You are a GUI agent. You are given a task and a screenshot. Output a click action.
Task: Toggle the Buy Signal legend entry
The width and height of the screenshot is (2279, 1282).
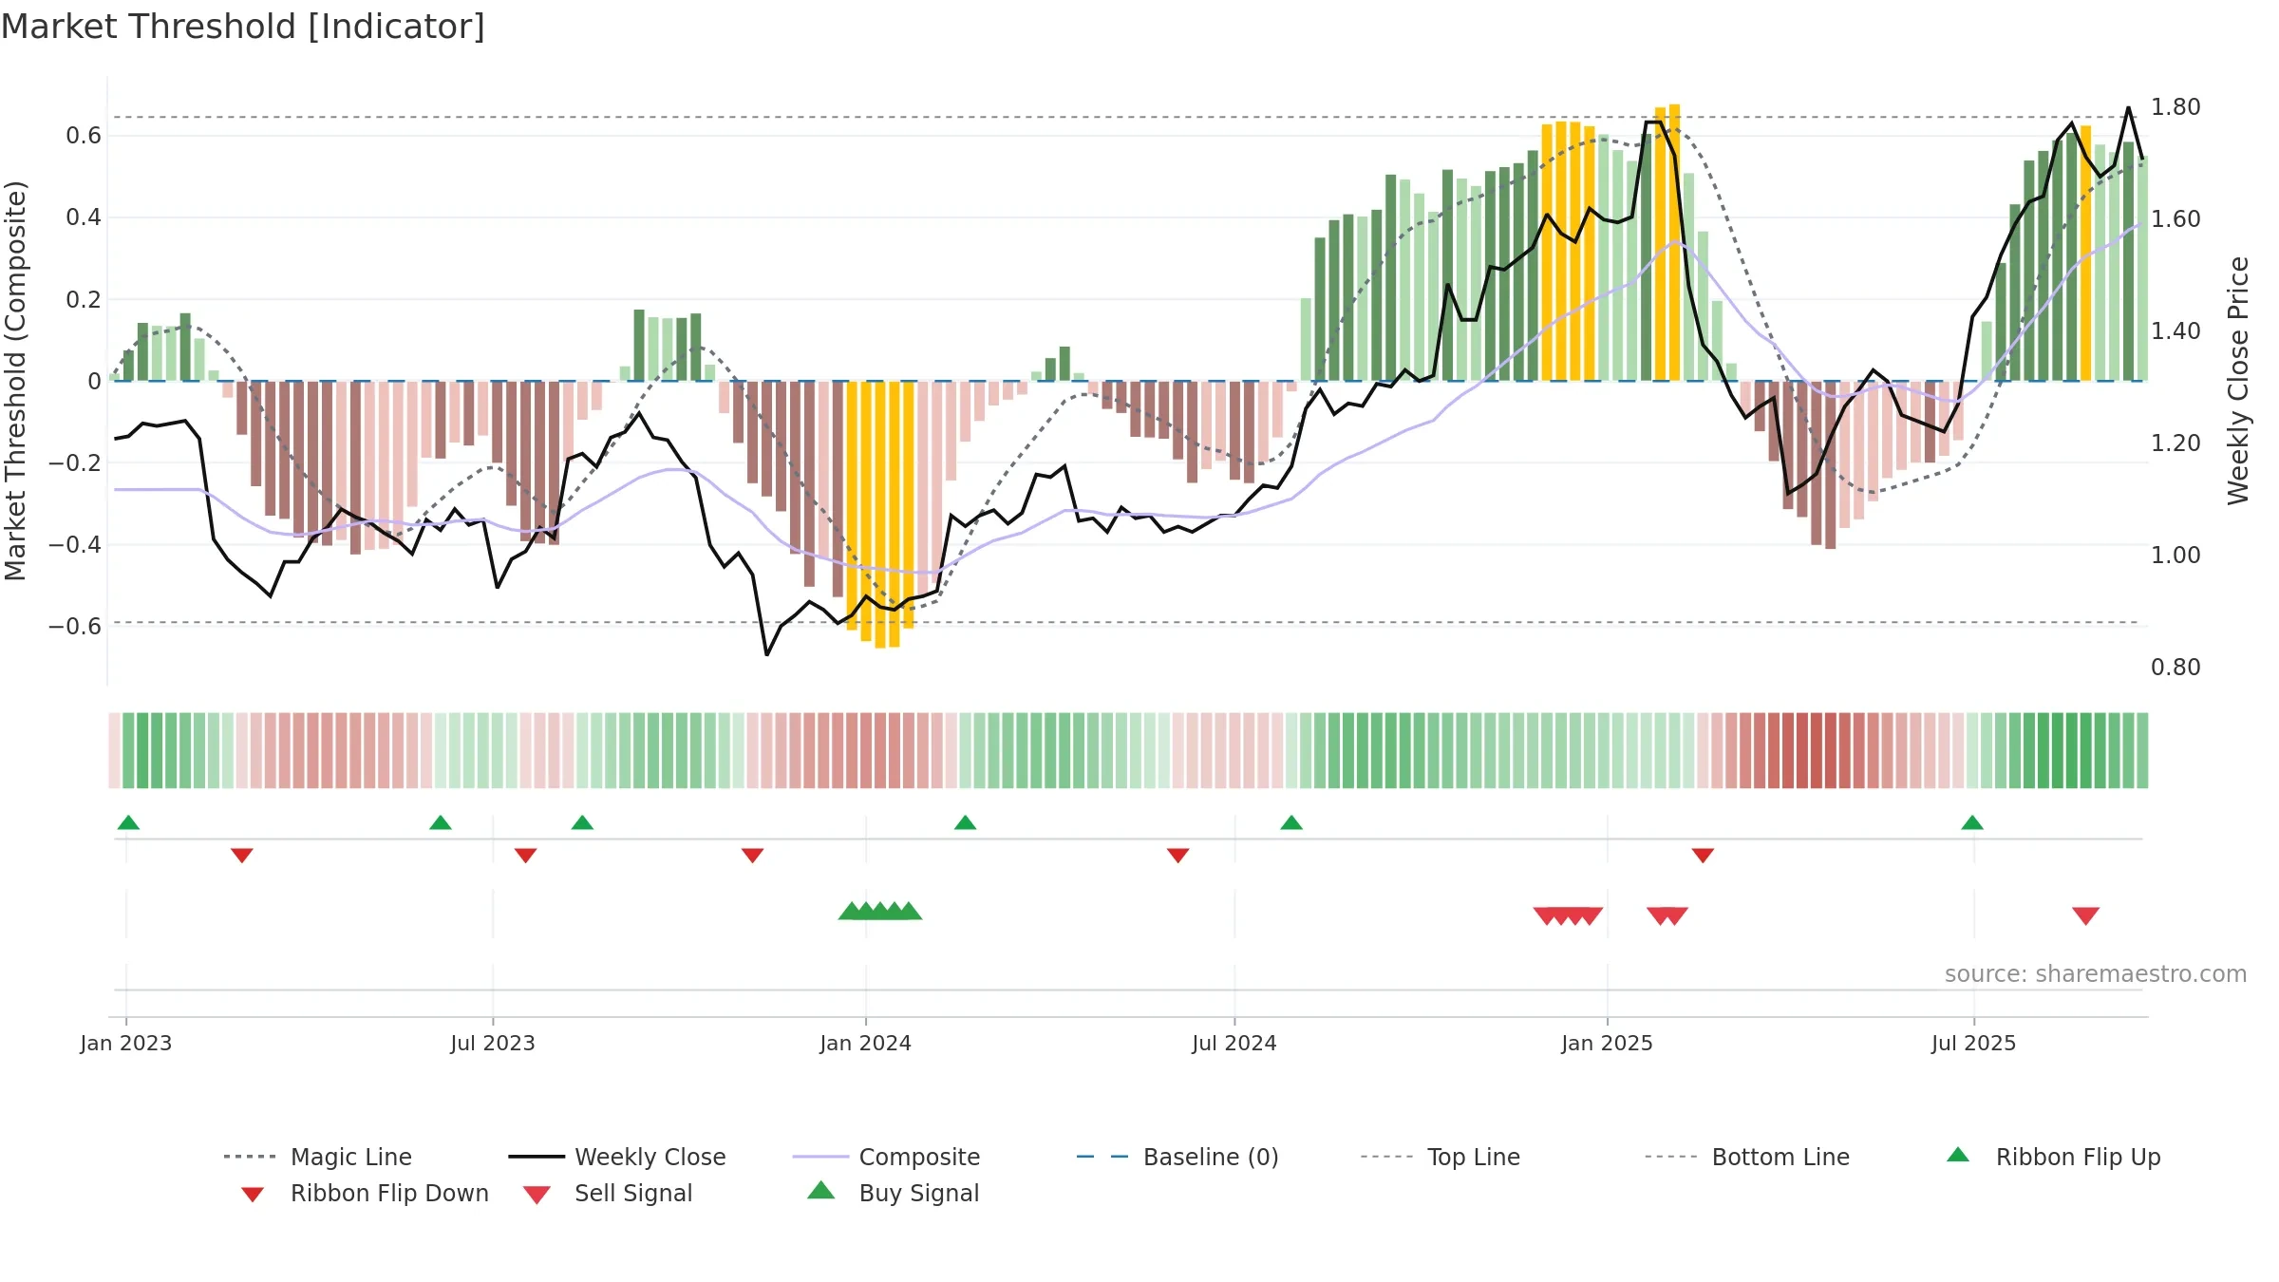point(893,1194)
